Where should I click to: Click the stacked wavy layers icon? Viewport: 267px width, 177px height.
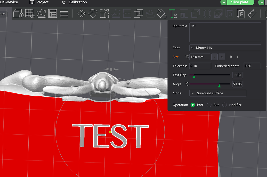(x=218, y=13)
